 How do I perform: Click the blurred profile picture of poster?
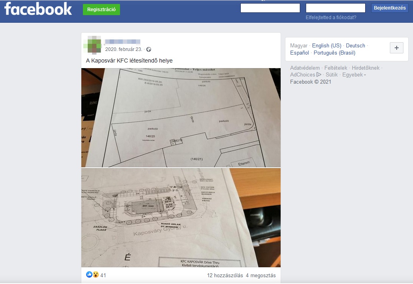pos(92,45)
